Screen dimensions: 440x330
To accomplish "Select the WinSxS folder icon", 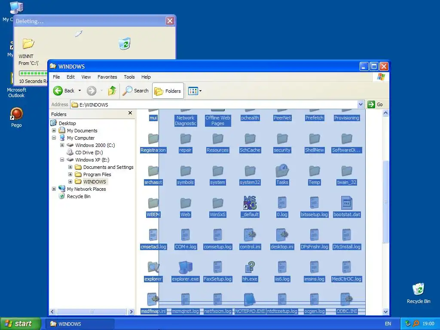I will [x=217, y=203].
